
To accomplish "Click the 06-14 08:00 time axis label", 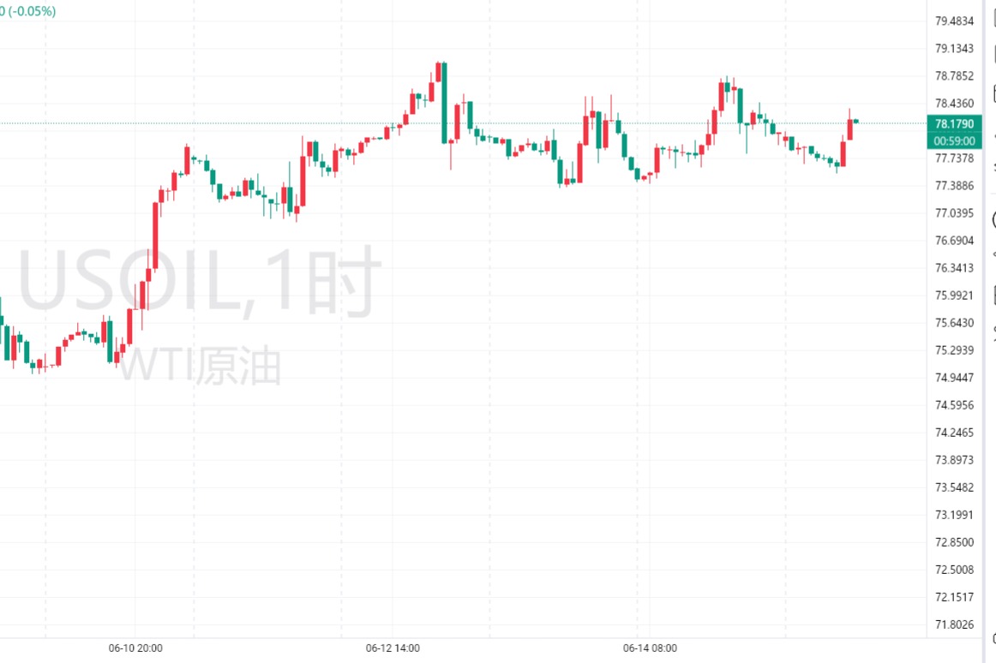I will pyautogui.click(x=650, y=648).
